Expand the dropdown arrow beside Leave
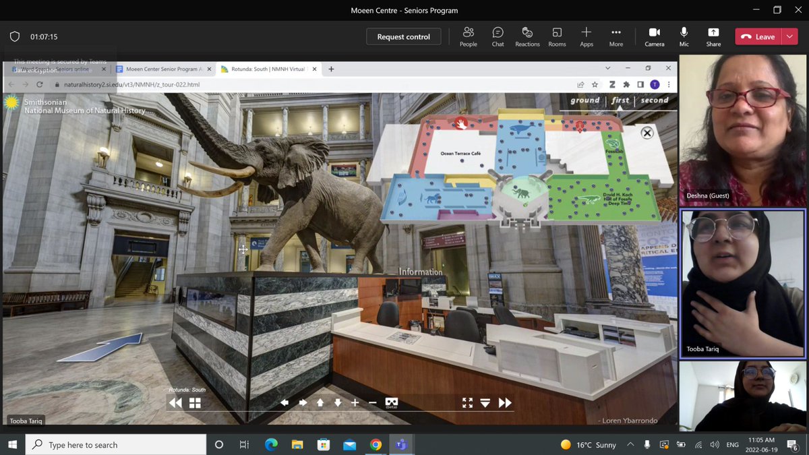Image resolution: width=809 pixels, height=455 pixels. (x=790, y=37)
